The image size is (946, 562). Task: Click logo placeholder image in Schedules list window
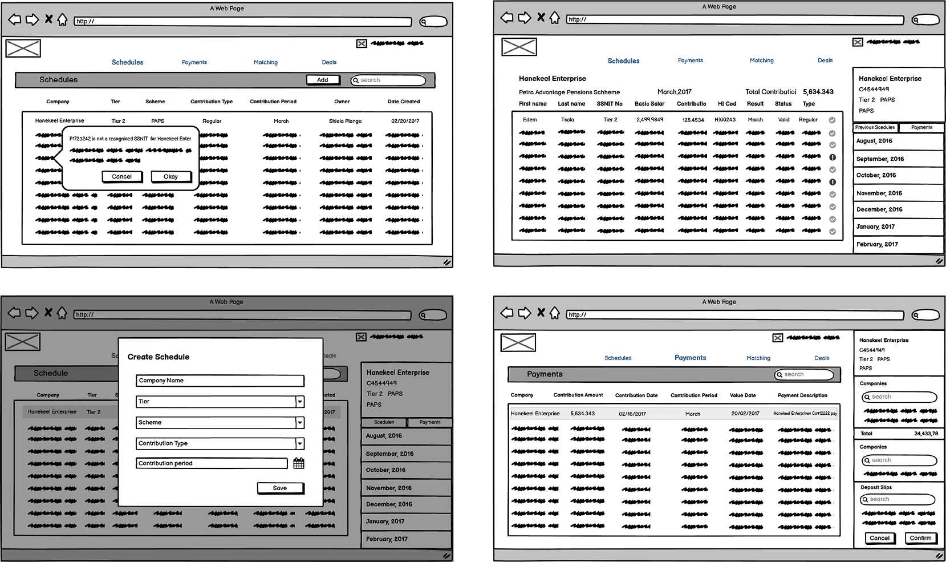pos(23,48)
